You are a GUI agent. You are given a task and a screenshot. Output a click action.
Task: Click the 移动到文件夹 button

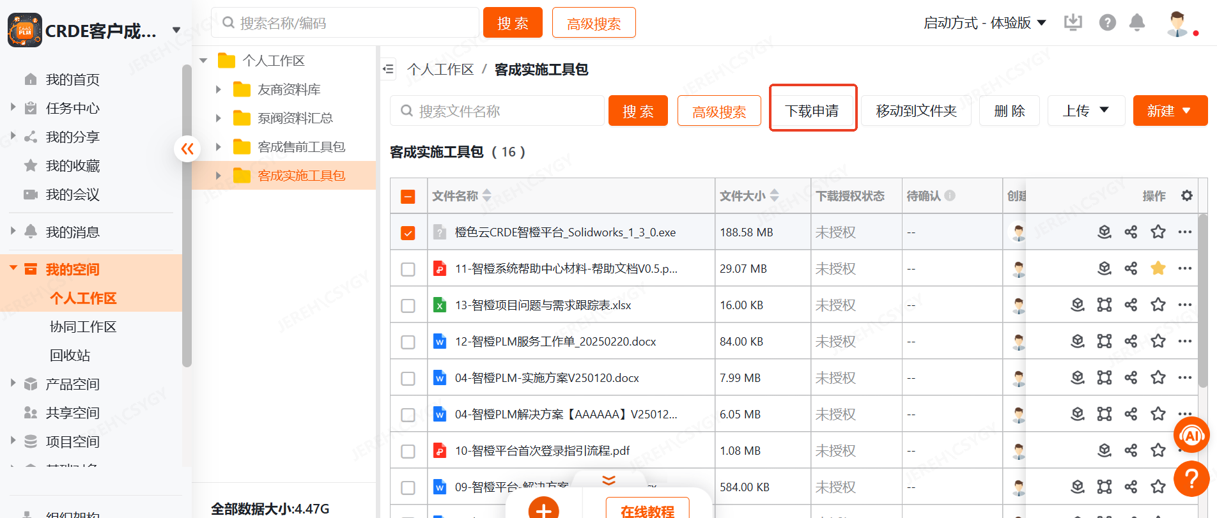916,110
